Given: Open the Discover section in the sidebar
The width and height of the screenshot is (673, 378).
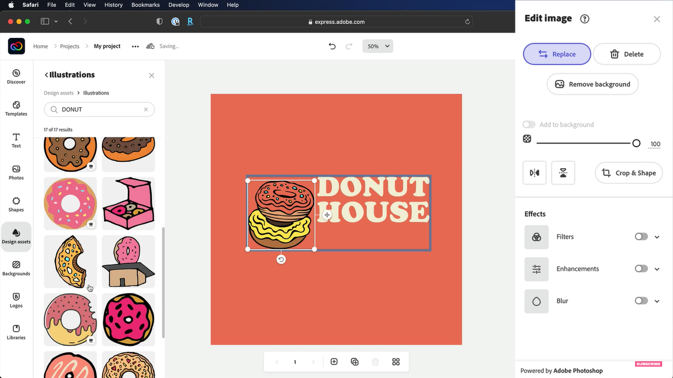Looking at the screenshot, I should [16, 77].
